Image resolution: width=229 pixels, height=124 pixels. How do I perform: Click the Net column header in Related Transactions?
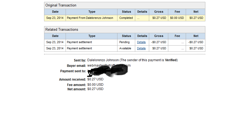pos(196,36)
